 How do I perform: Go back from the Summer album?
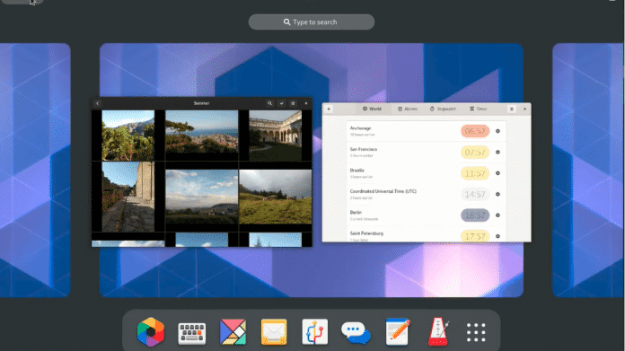[97, 103]
